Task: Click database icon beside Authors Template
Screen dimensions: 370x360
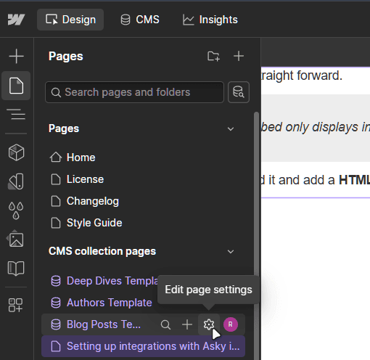Action: click(56, 303)
